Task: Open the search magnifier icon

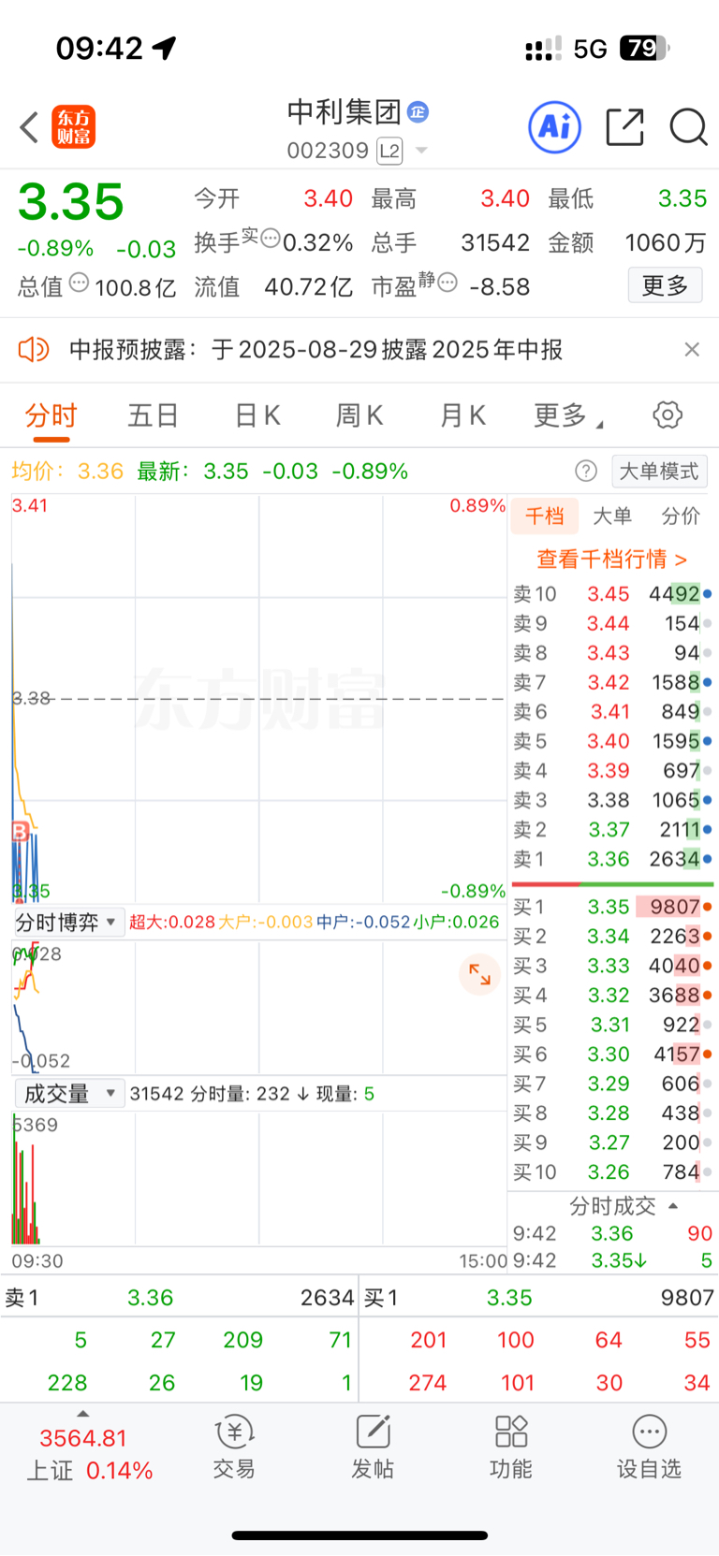Action: [x=688, y=126]
